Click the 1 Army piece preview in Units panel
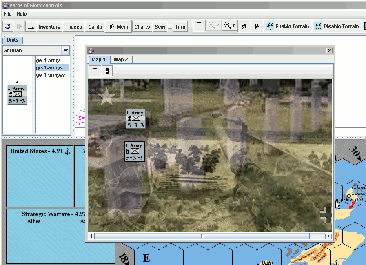This screenshot has width=366, height=265. click(17, 95)
